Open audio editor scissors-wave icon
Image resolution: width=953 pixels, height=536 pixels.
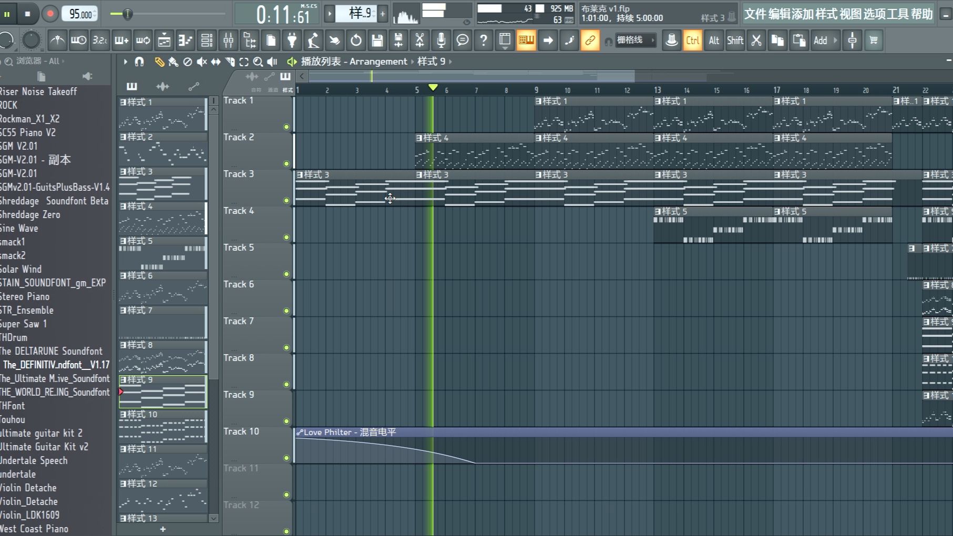[419, 40]
